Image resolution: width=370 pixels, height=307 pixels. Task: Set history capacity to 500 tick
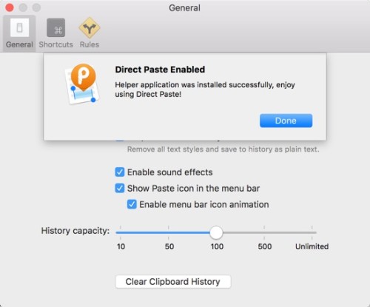264,232
